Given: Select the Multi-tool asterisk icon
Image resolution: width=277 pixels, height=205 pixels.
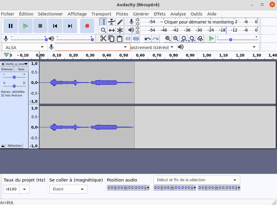Looking at the screenshot, I should click(120, 30).
